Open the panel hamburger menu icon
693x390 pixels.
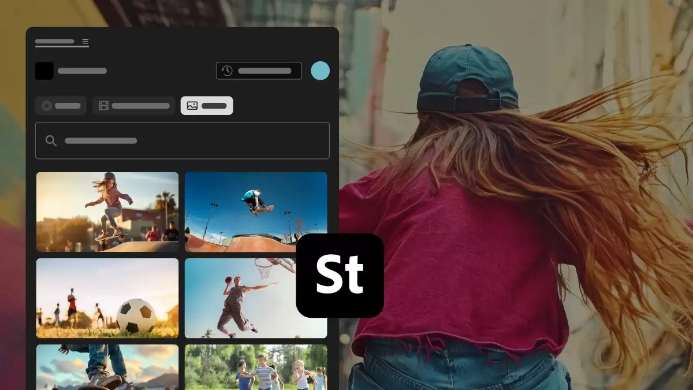pyautogui.click(x=85, y=42)
